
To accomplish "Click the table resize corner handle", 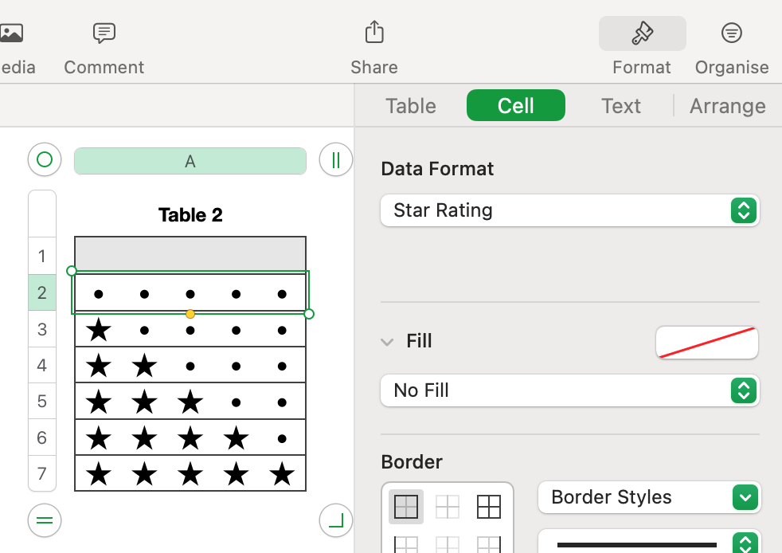I will [335, 520].
